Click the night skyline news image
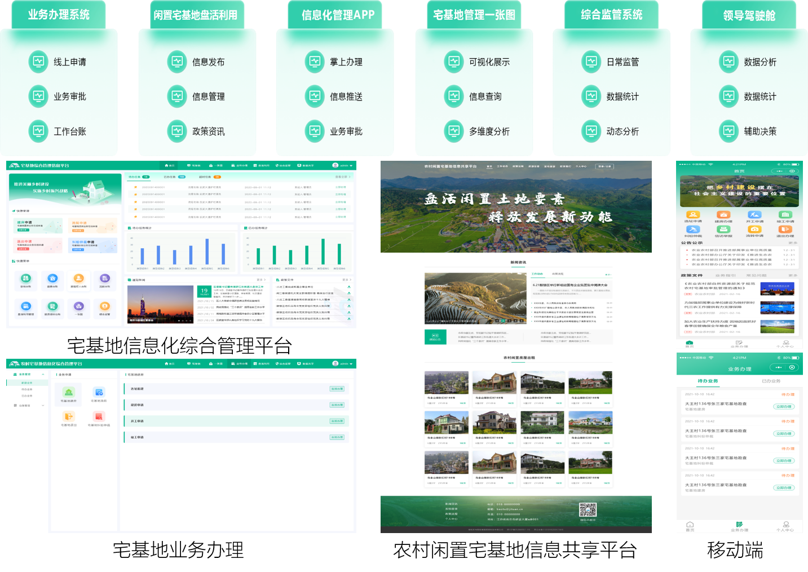 click(160, 304)
